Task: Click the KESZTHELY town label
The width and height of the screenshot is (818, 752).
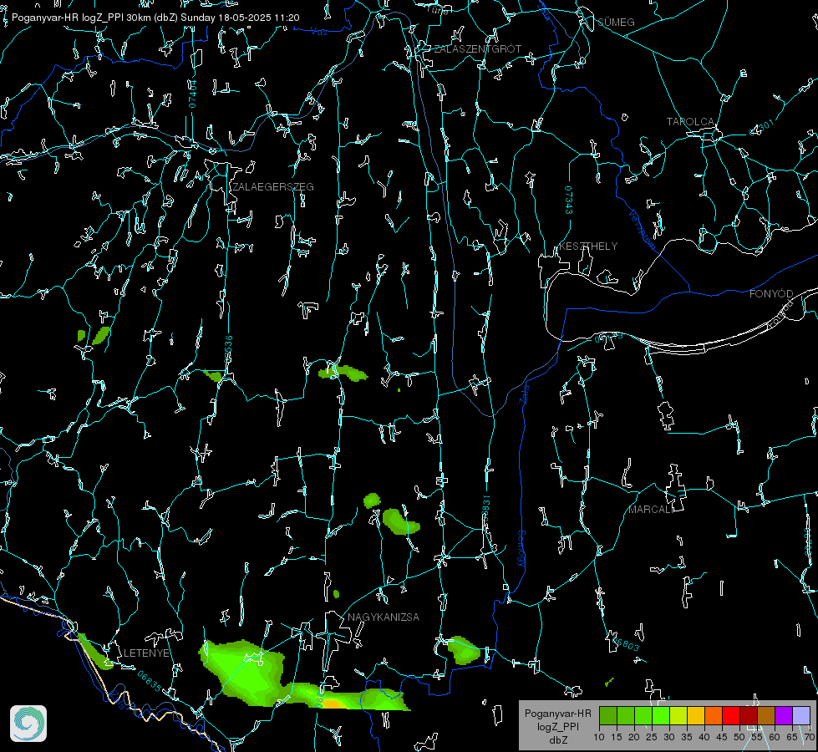Action: [x=588, y=246]
